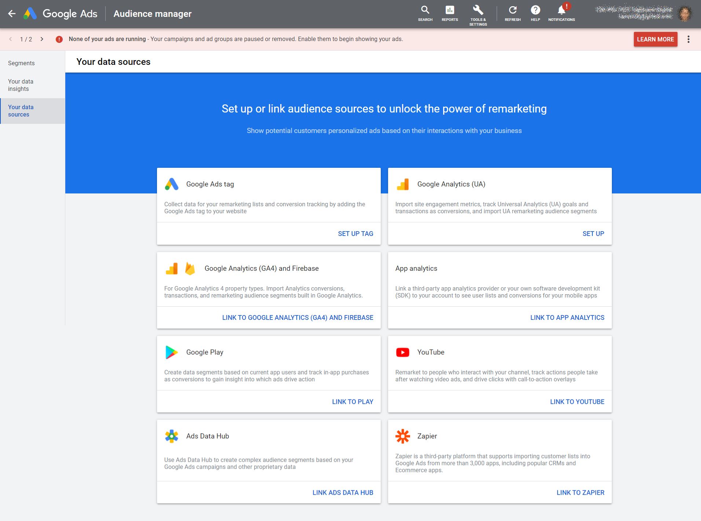Switch to the Segments section

tap(21, 63)
